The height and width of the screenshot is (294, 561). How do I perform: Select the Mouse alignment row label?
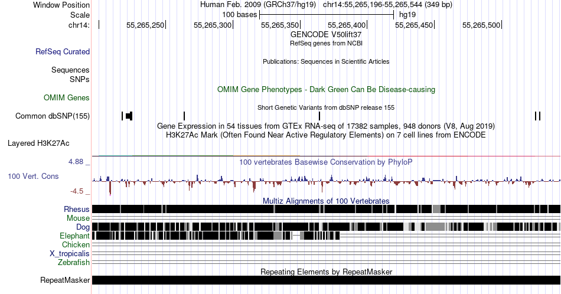click(78, 218)
